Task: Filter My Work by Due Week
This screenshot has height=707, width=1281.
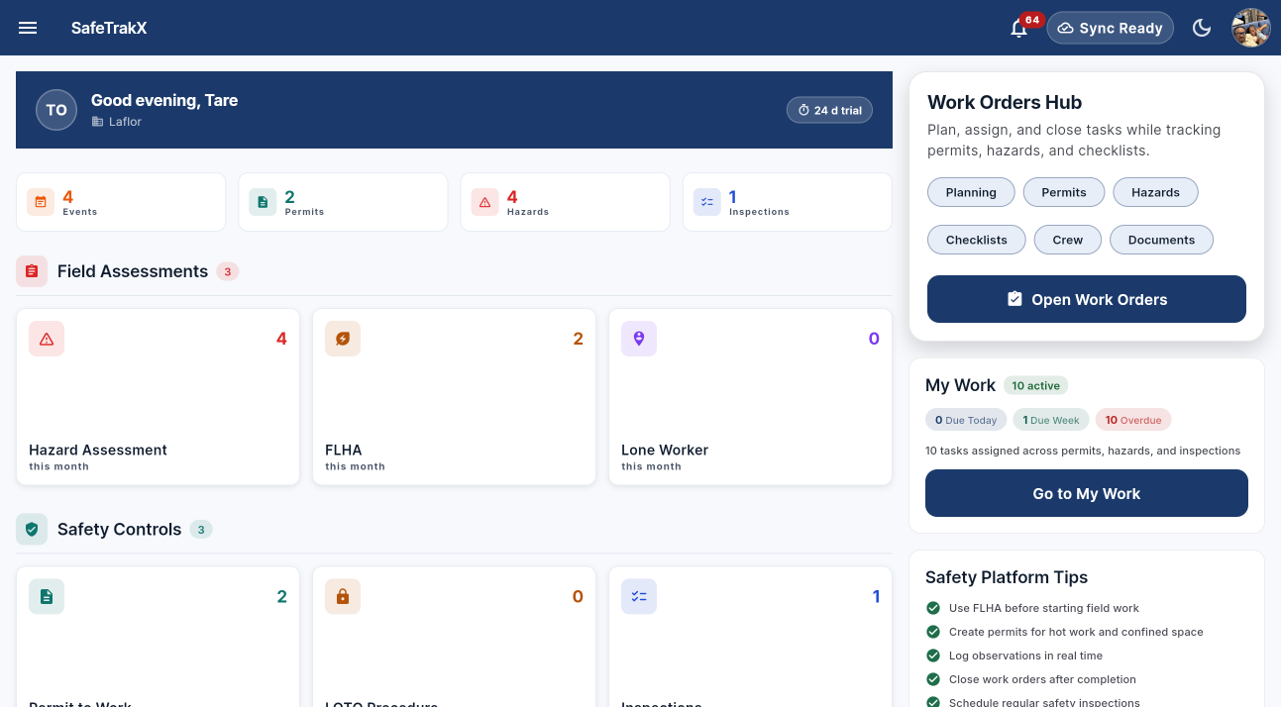Action: (1051, 420)
